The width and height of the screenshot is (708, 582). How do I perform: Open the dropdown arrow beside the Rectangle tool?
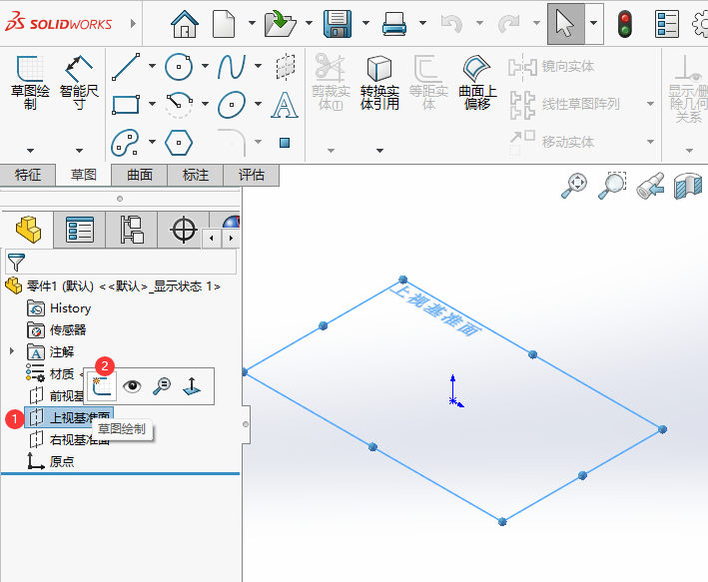point(153,105)
